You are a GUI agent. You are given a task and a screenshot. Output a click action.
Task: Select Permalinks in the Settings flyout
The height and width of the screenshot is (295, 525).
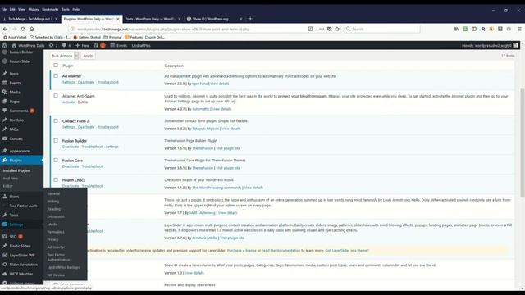coord(56,232)
